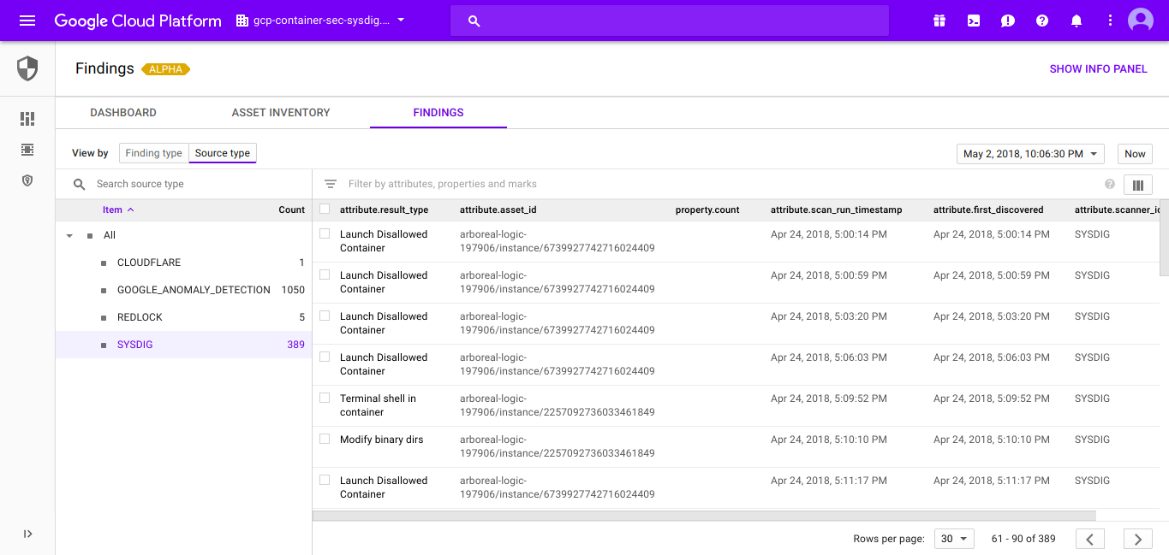Click the horizontal table scrollbar
This screenshot has height=555, width=1169.
(x=704, y=516)
